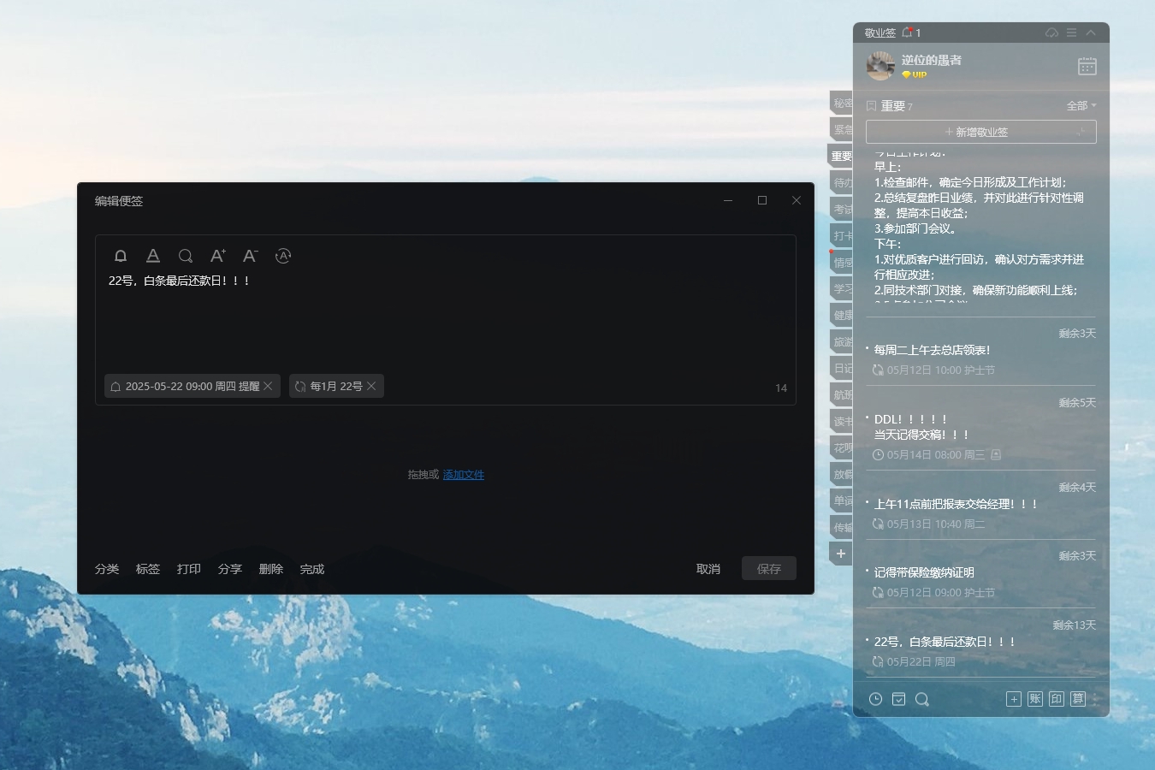Open note 每周二上午去总店领表!
1155x770 pixels.
[x=932, y=350]
